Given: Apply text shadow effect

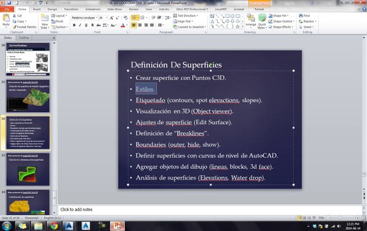Looking at the screenshot, I should [93, 25].
